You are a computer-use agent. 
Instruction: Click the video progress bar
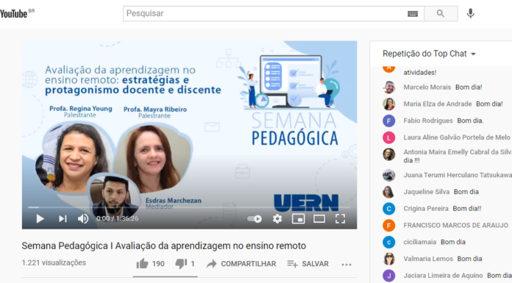[189, 207]
